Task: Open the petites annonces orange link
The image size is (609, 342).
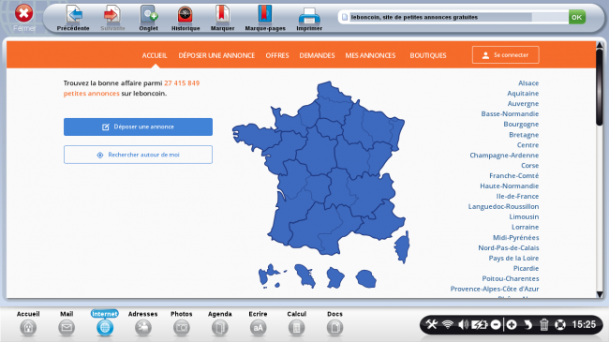Action: [x=91, y=94]
